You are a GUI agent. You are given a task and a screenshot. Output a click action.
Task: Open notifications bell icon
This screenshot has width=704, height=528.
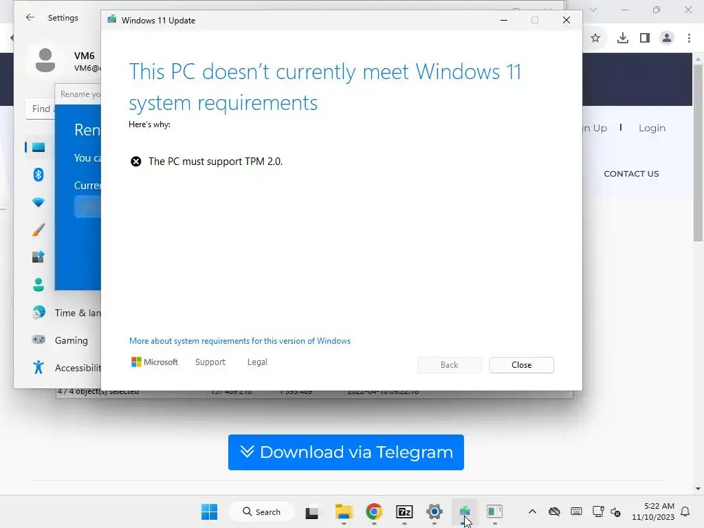tap(685, 511)
